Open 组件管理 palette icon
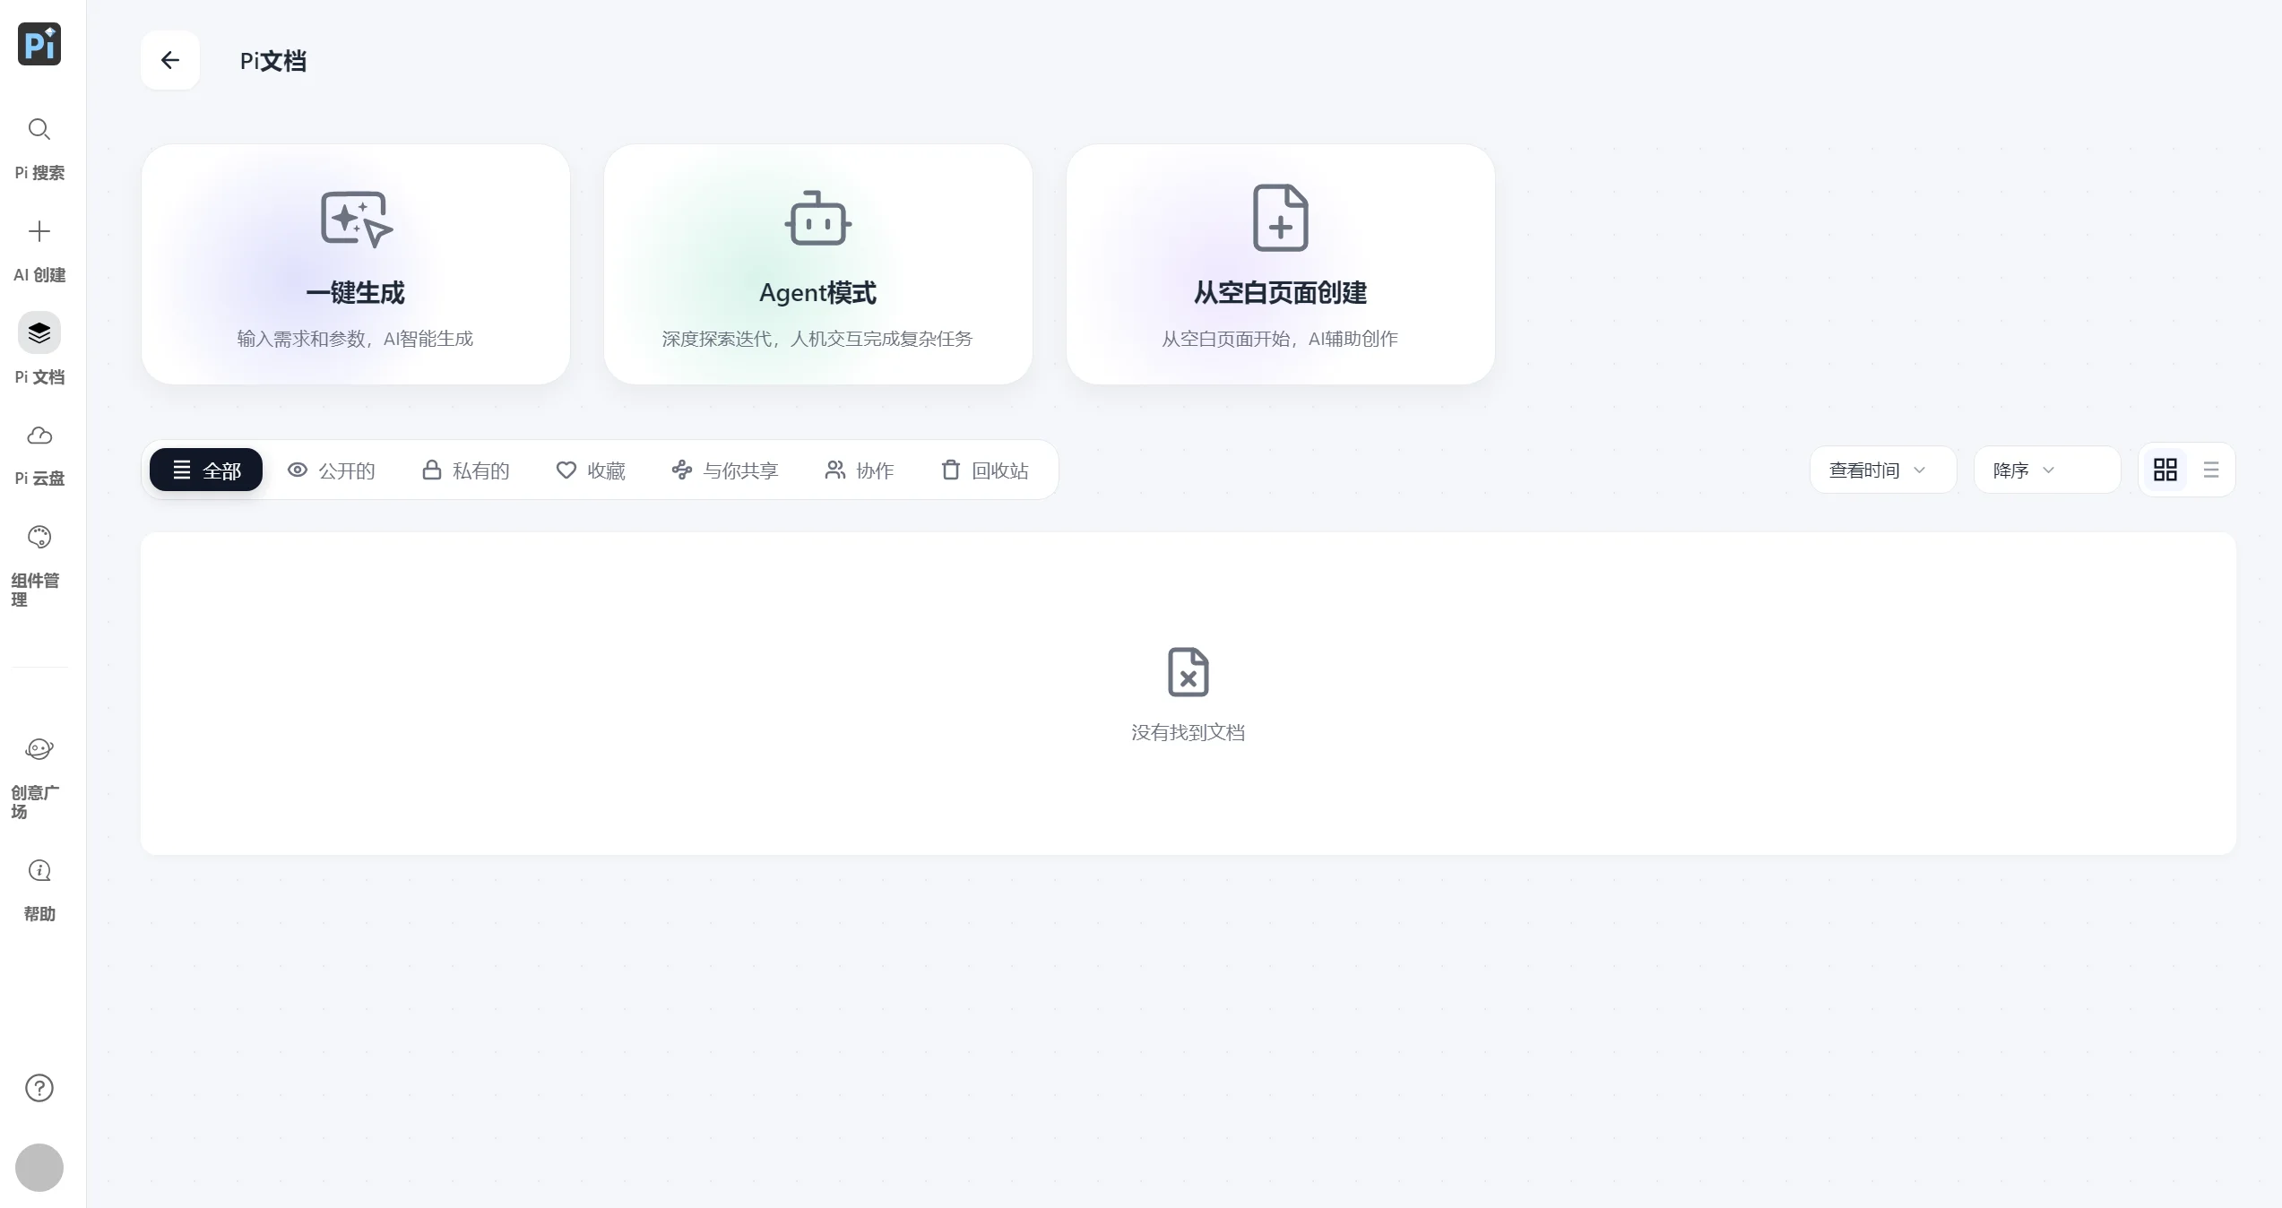Viewport: 2282px width, 1208px height. [x=39, y=537]
